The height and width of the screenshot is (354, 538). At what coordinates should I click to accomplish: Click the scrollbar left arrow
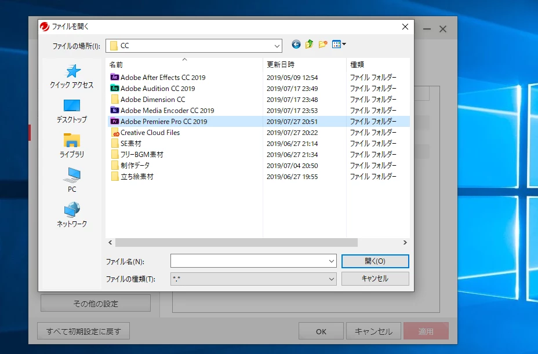[x=110, y=243]
